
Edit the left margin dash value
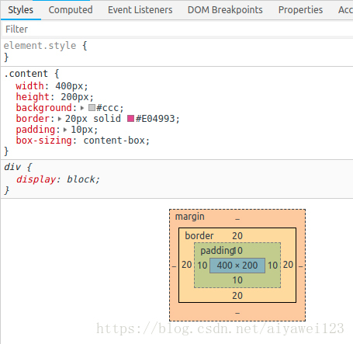[174, 266]
